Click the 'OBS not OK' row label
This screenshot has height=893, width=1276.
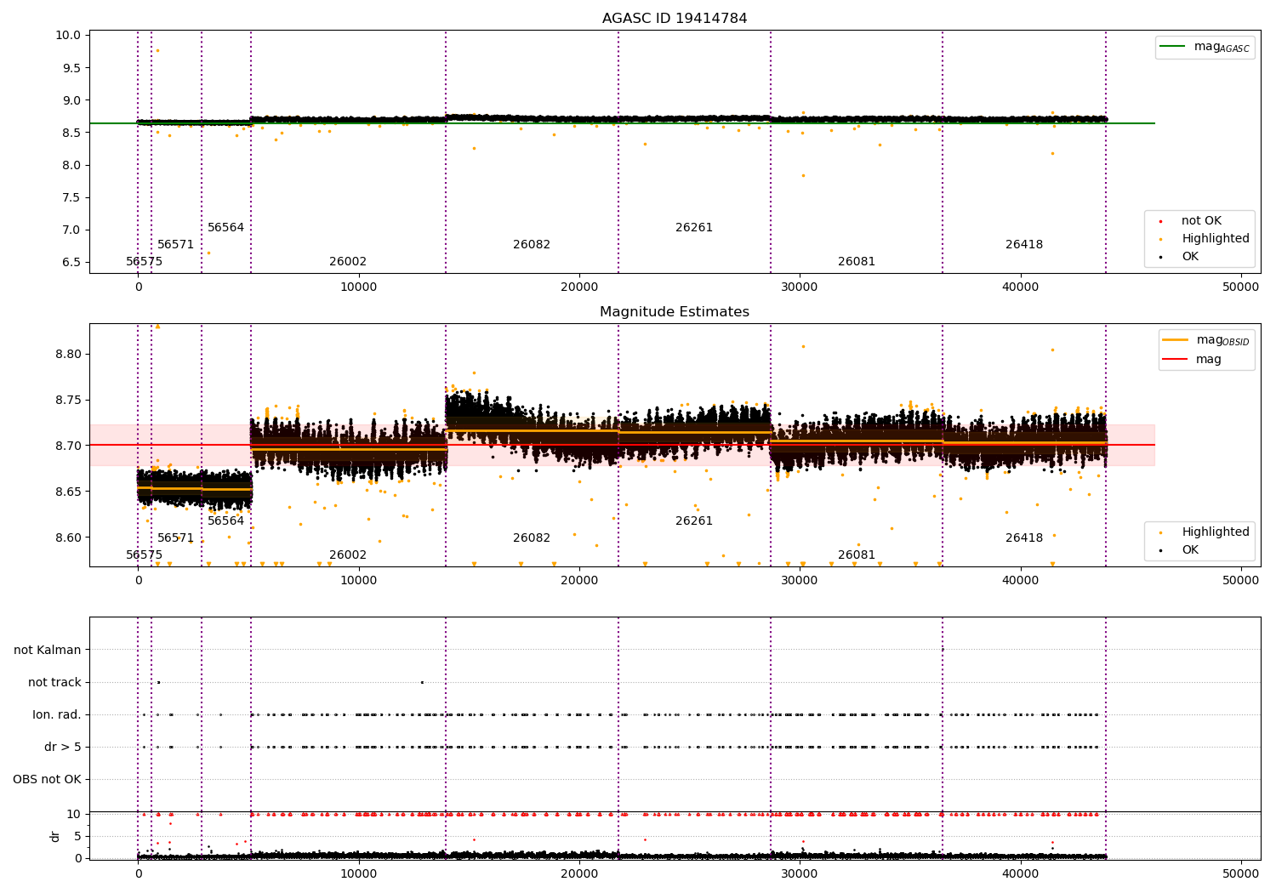click(48, 779)
